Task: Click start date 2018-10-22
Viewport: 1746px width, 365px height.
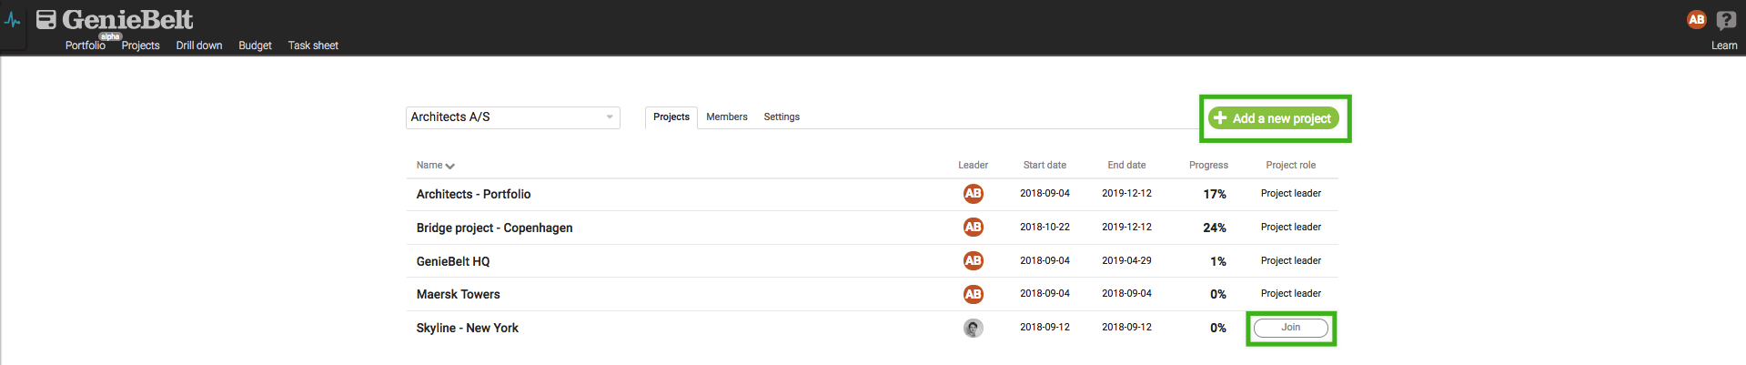Action: 1045,228
